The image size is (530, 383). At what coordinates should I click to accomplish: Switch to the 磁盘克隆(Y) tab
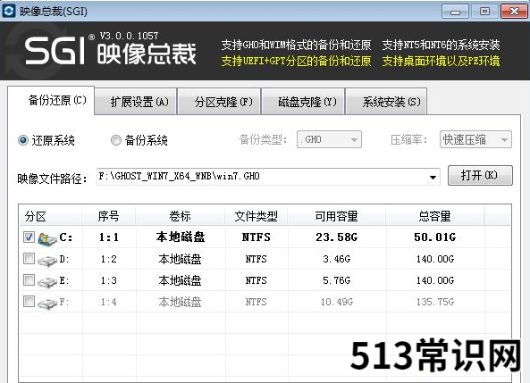tap(303, 102)
